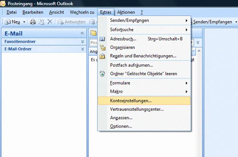Click the Angeordnet column header
This screenshot has width=238, height=157.
[93, 51]
